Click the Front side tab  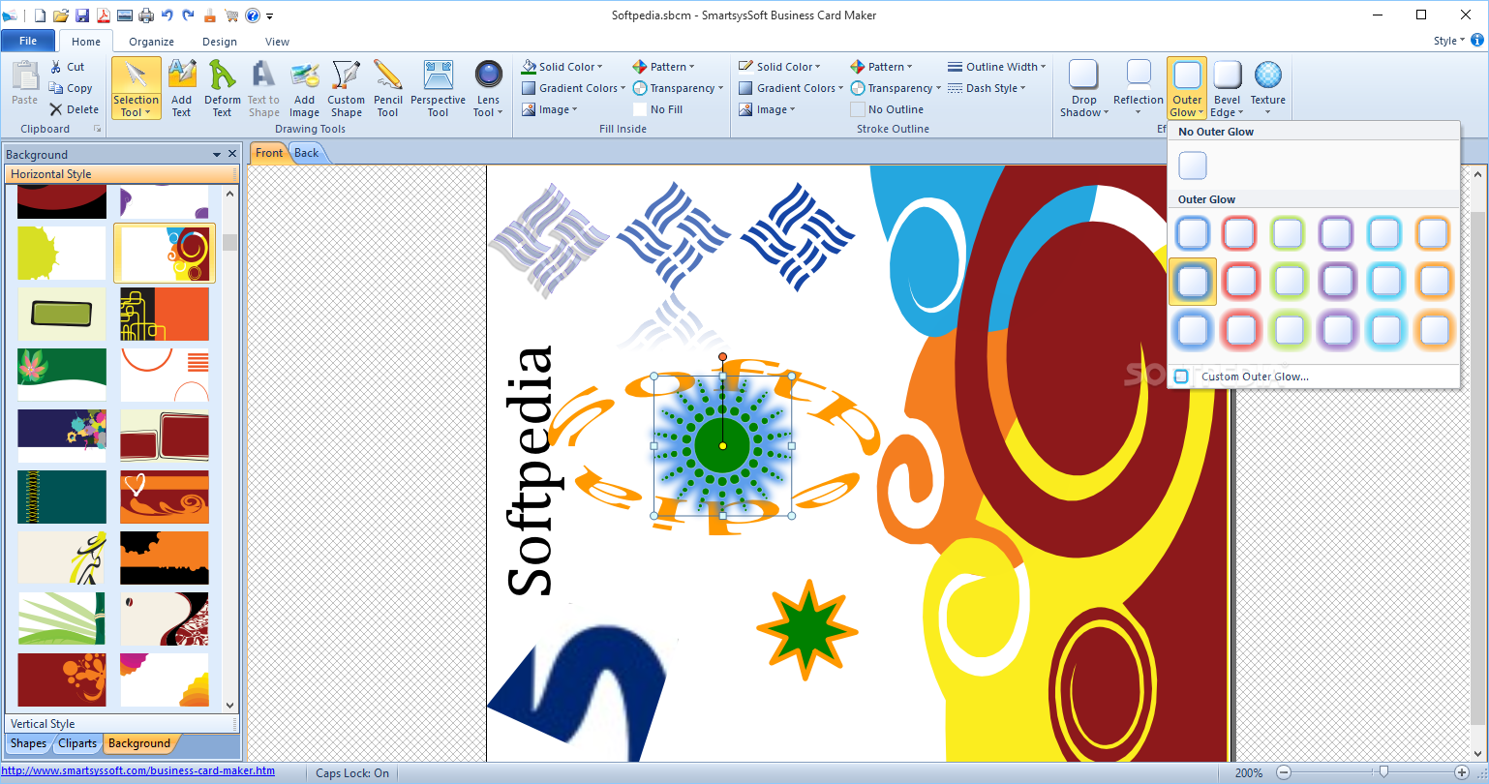click(x=269, y=153)
